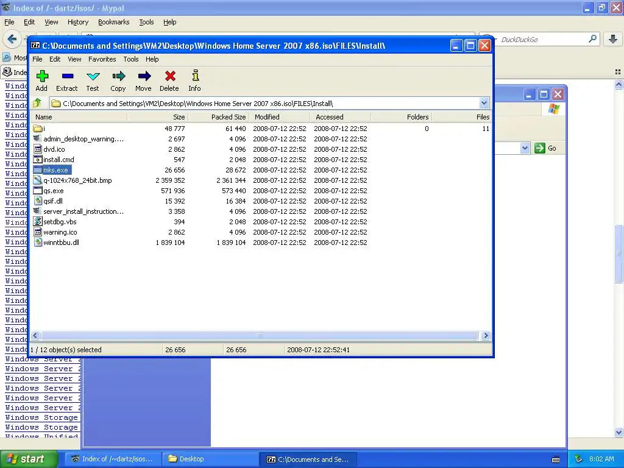Open the 7-Zip Help menu

(152, 59)
